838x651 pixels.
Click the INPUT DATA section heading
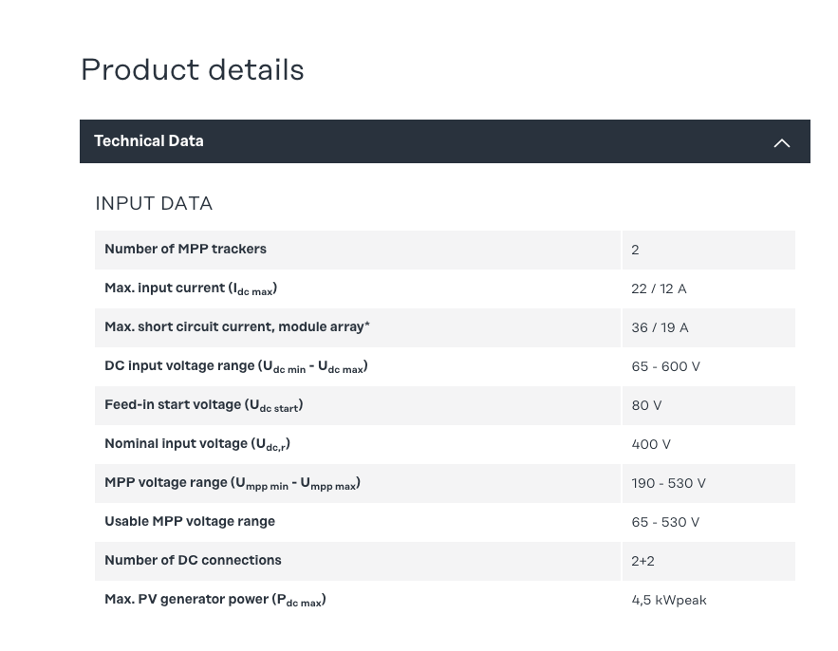tap(154, 204)
